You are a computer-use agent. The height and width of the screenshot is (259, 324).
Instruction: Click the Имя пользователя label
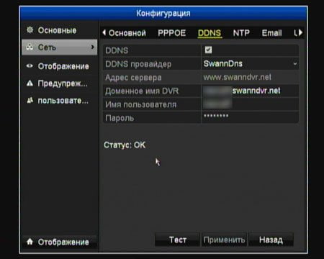141,104
